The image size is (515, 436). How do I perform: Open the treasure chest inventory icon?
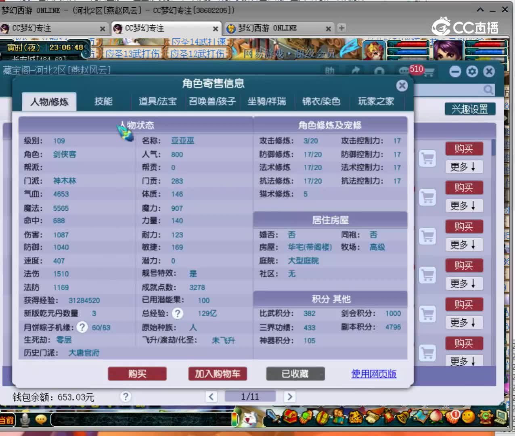click(290, 416)
